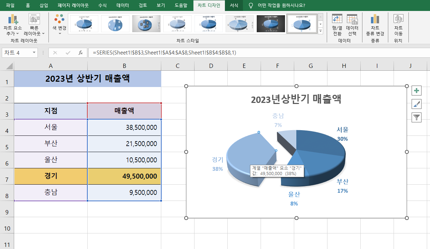Open the Quick Layout gallery
430x249 pixels.
pyautogui.click(x=34, y=25)
